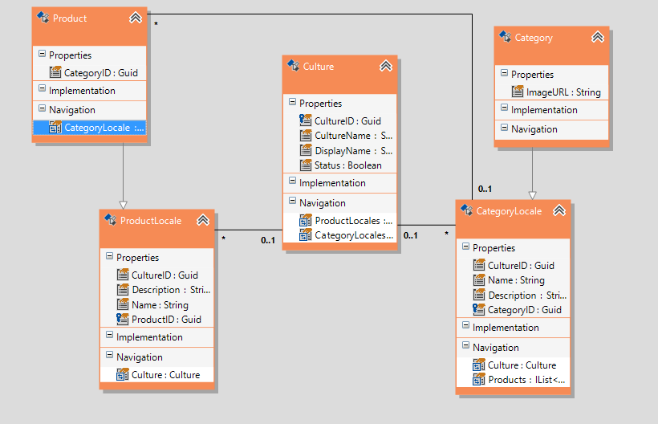658x424 pixels.
Task: Click ImageURL property icon in Category
Action: pyautogui.click(x=518, y=92)
